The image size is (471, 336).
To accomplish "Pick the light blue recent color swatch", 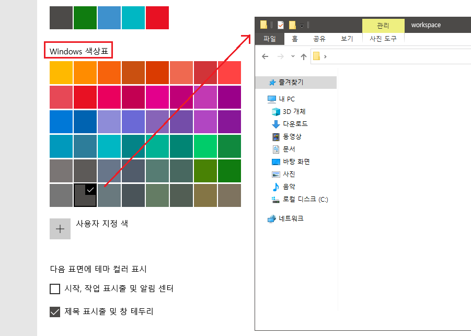I will click(109, 18).
